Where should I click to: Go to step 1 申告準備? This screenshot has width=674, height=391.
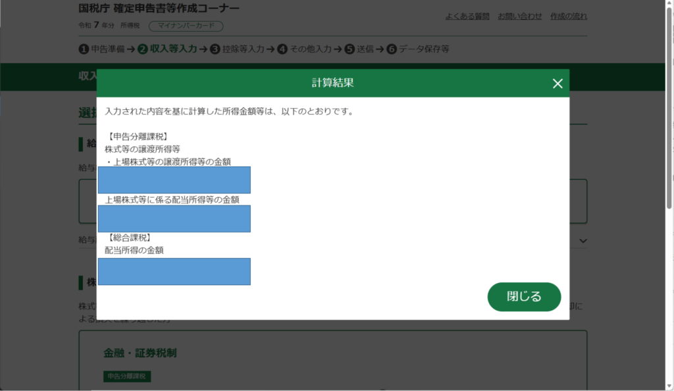pyautogui.click(x=102, y=49)
